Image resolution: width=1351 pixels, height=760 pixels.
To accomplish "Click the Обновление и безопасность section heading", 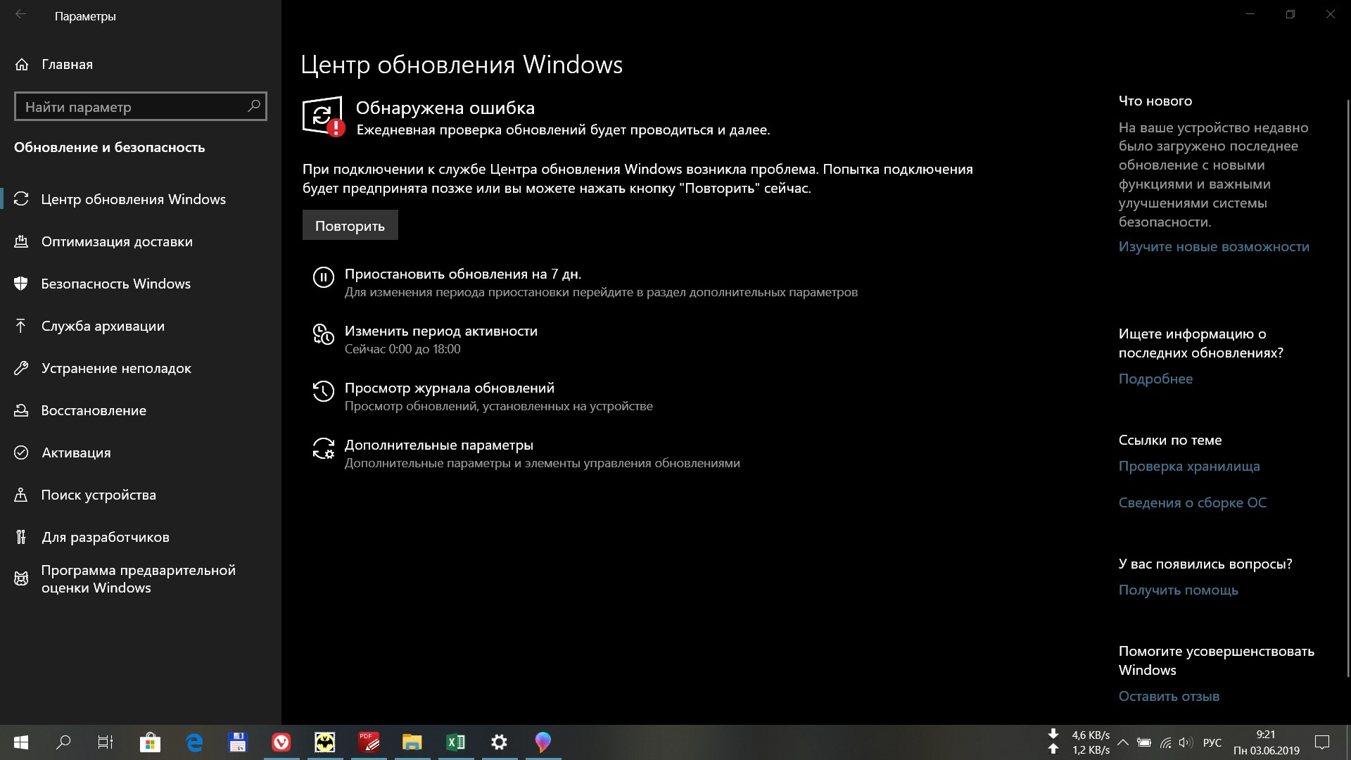I will (110, 147).
